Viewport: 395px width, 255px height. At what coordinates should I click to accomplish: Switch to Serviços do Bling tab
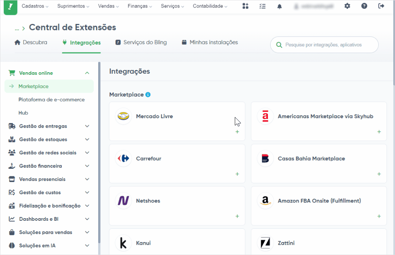click(x=141, y=42)
